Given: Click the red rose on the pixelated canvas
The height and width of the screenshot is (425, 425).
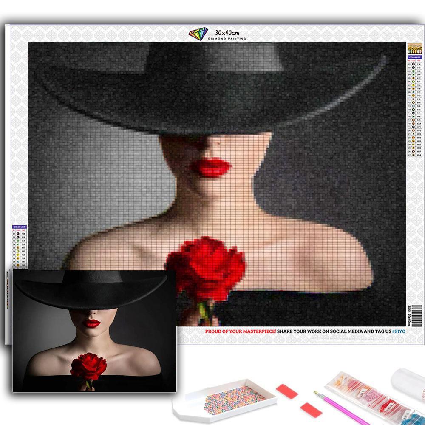Looking at the screenshot, I should pyautogui.click(x=205, y=268).
